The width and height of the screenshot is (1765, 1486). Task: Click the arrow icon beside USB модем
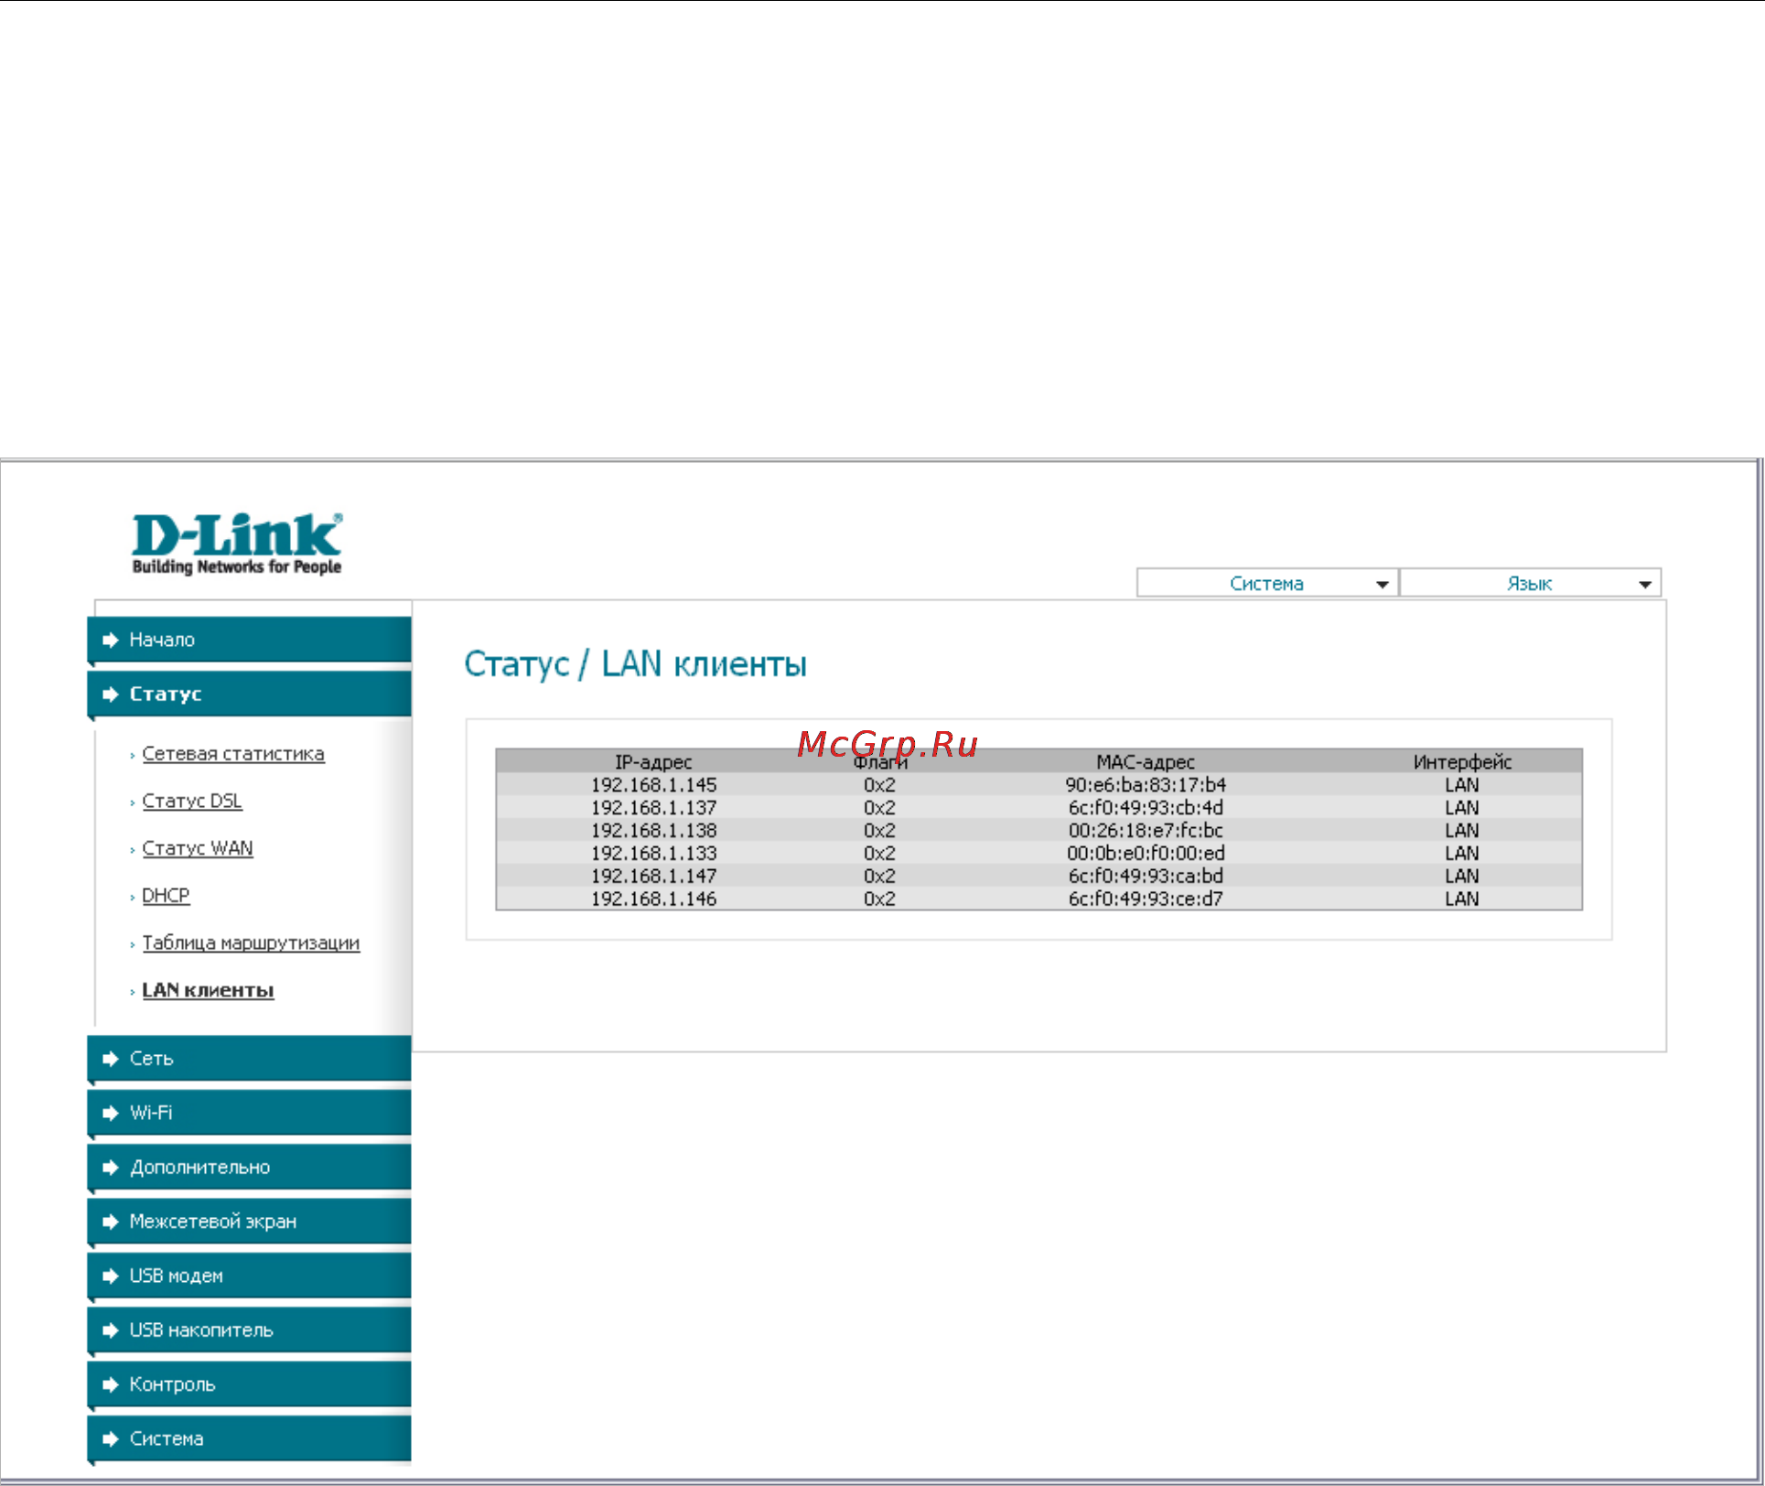click(x=111, y=1276)
